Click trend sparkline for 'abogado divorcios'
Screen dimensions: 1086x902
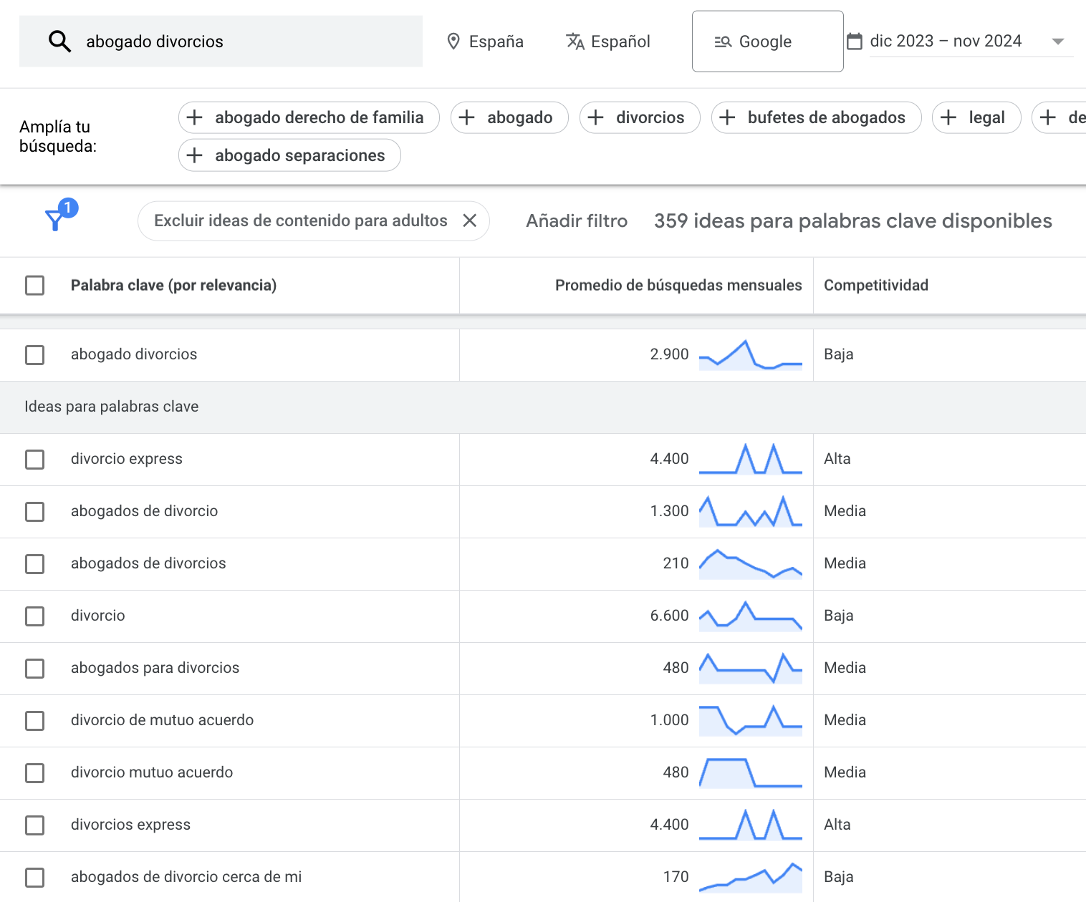point(751,354)
